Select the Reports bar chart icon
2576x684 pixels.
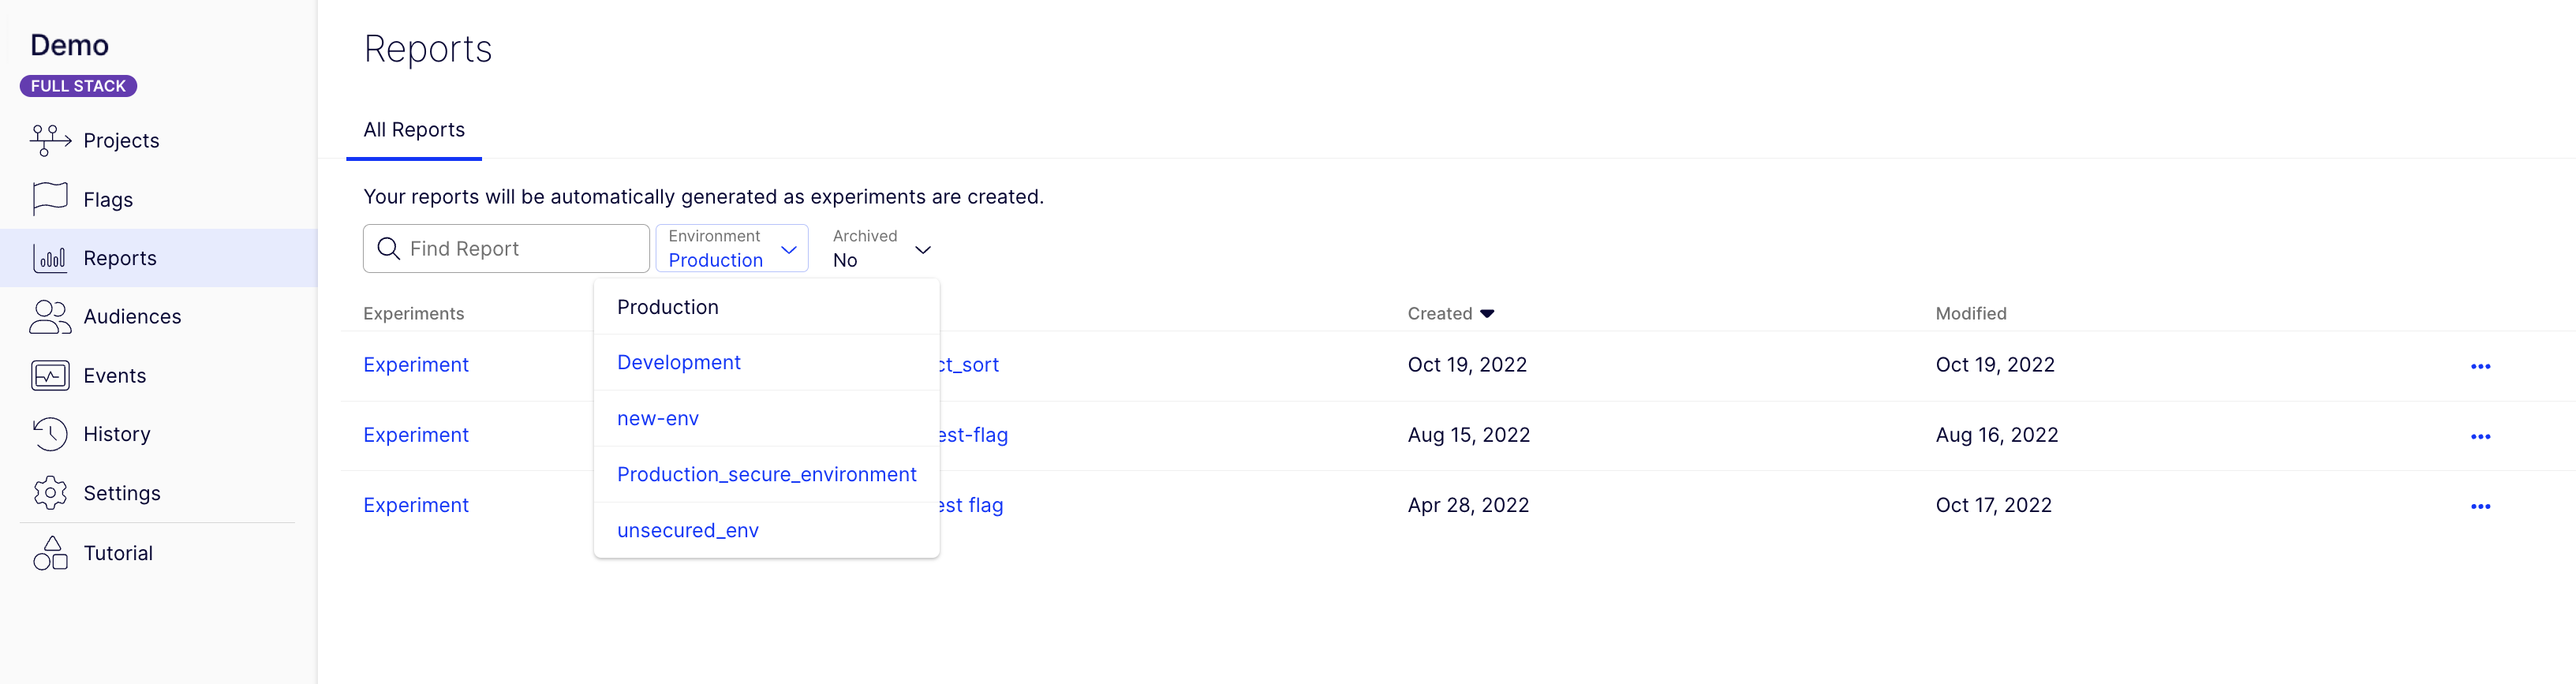point(50,258)
